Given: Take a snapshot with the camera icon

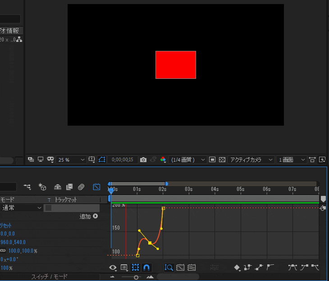Looking at the screenshot, I should [143, 160].
